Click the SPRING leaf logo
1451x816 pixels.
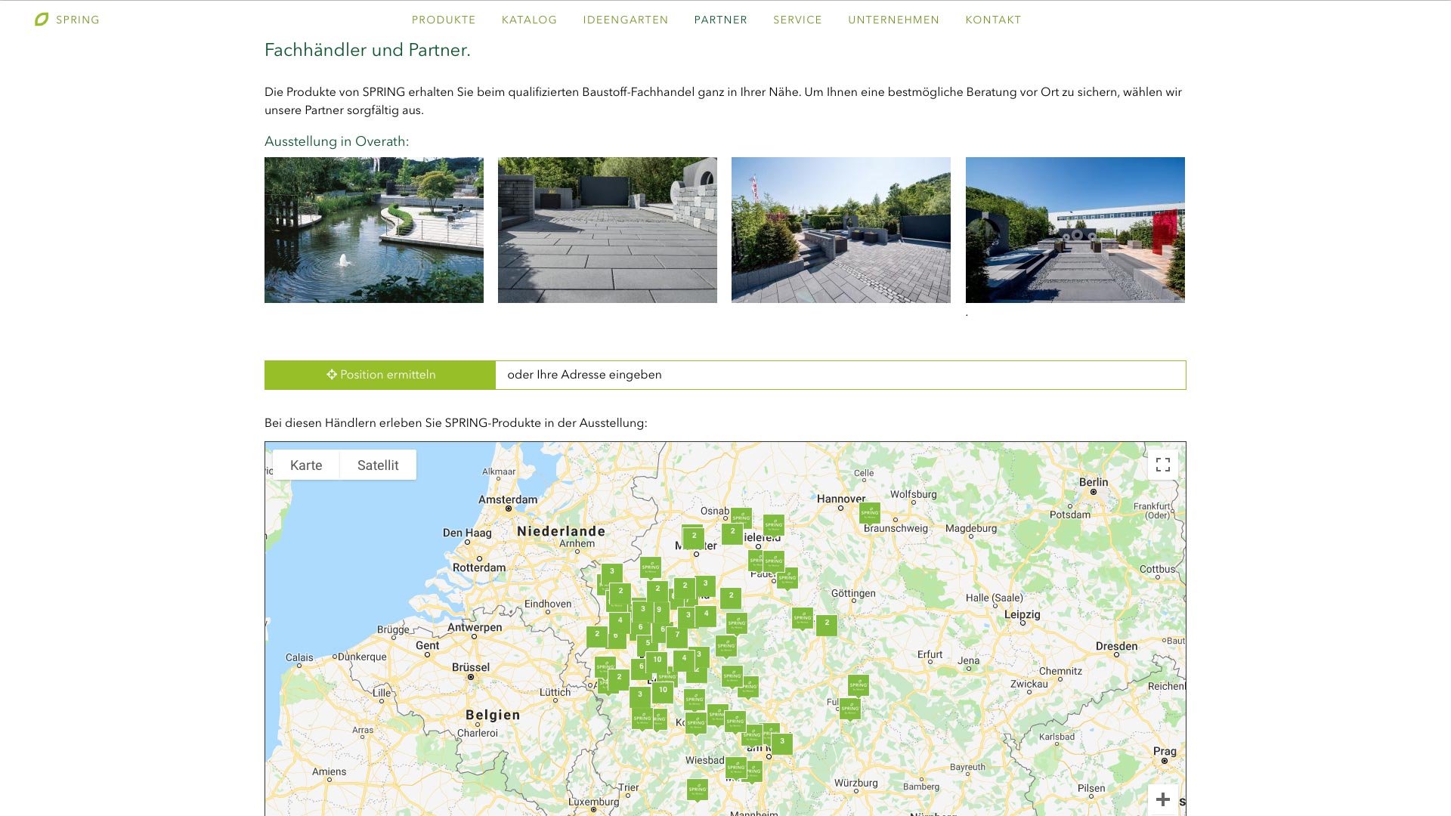pos(67,20)
